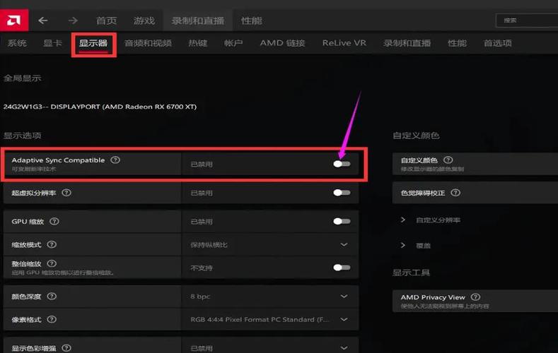Viewport: 558px width, 353px height.
Task: Switch to 音频和视频 tab
Action: (148, 43)
